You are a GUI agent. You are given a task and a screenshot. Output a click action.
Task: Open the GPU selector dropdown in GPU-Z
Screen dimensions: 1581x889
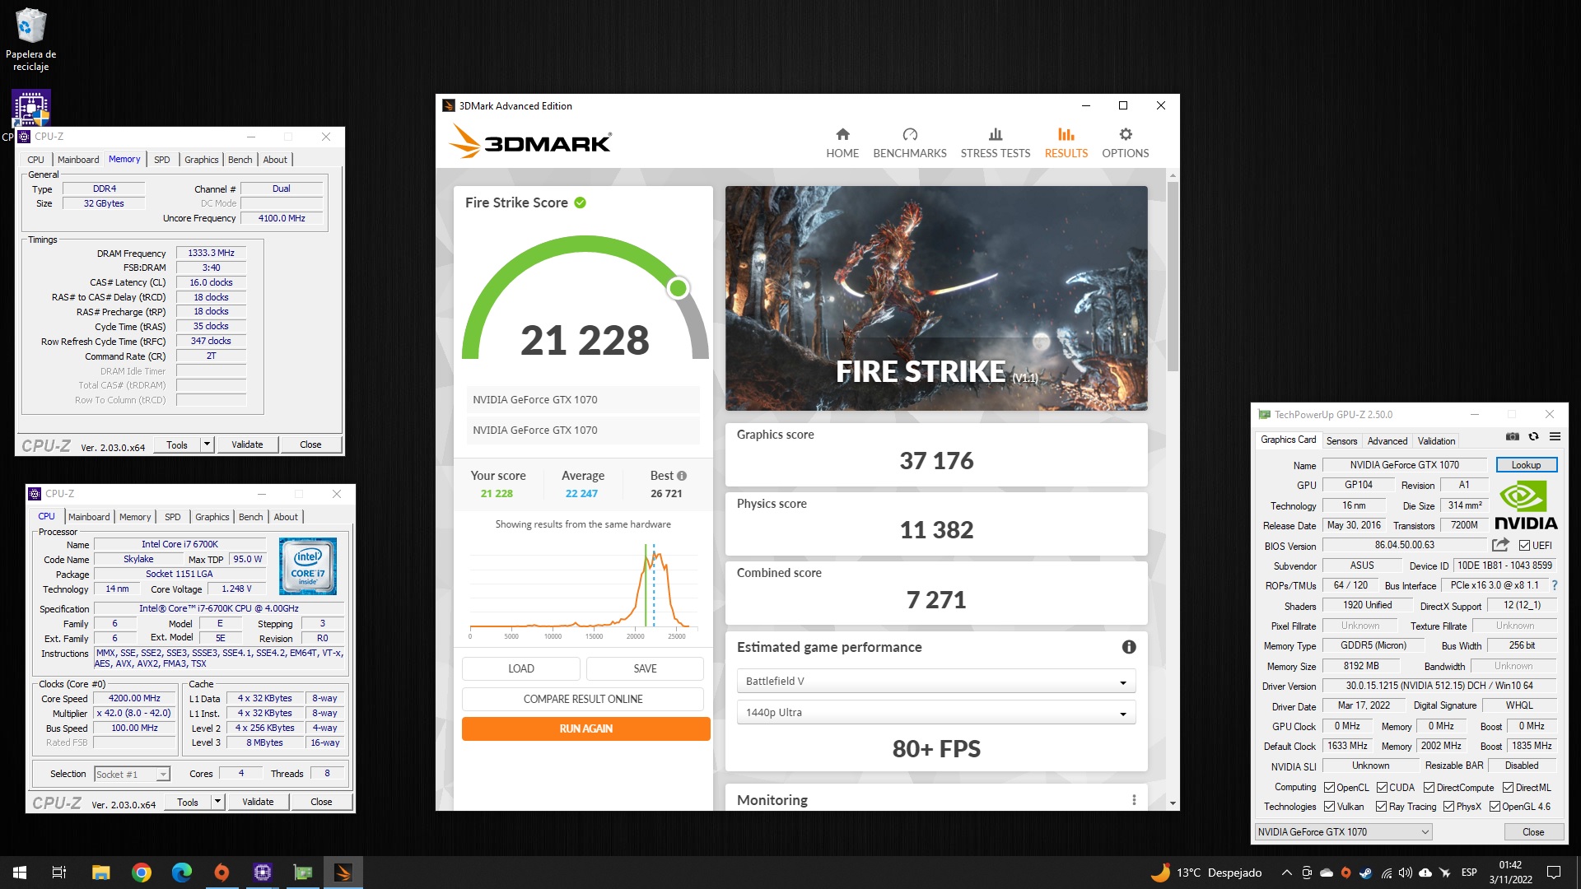(x=1344, y=832)
